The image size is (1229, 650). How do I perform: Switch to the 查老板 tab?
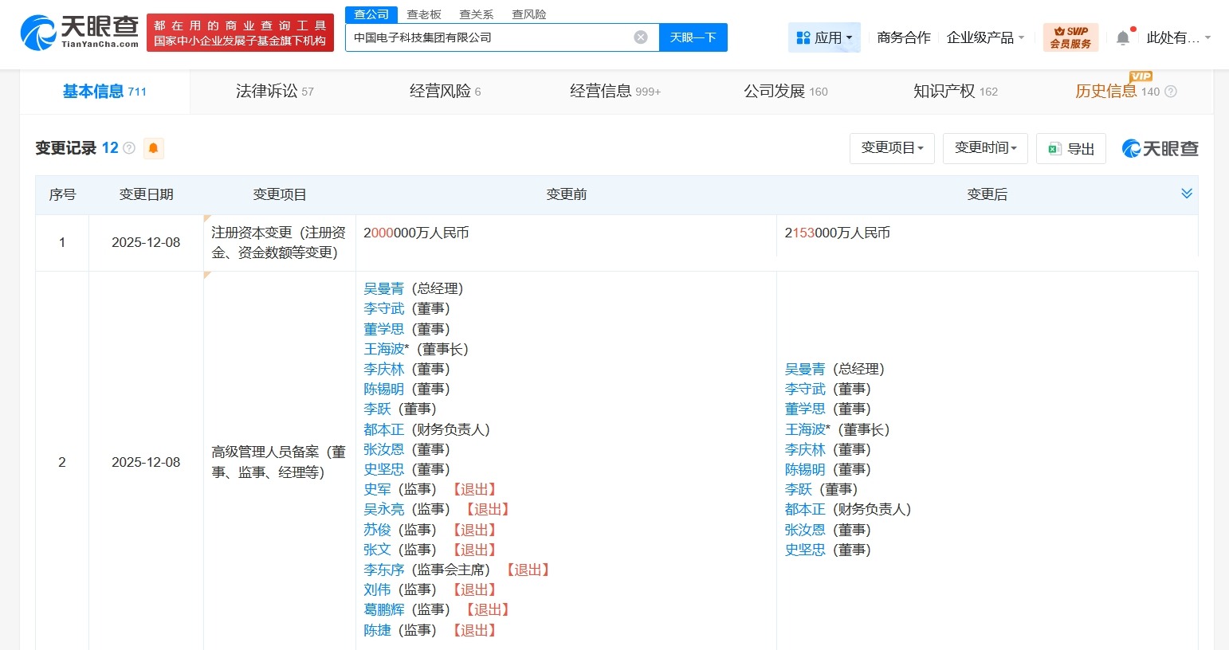pyautogui.click(x=424, y=14)
